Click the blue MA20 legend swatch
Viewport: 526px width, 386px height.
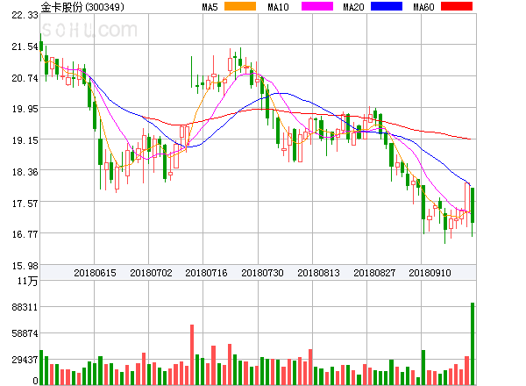pos(387,6)
